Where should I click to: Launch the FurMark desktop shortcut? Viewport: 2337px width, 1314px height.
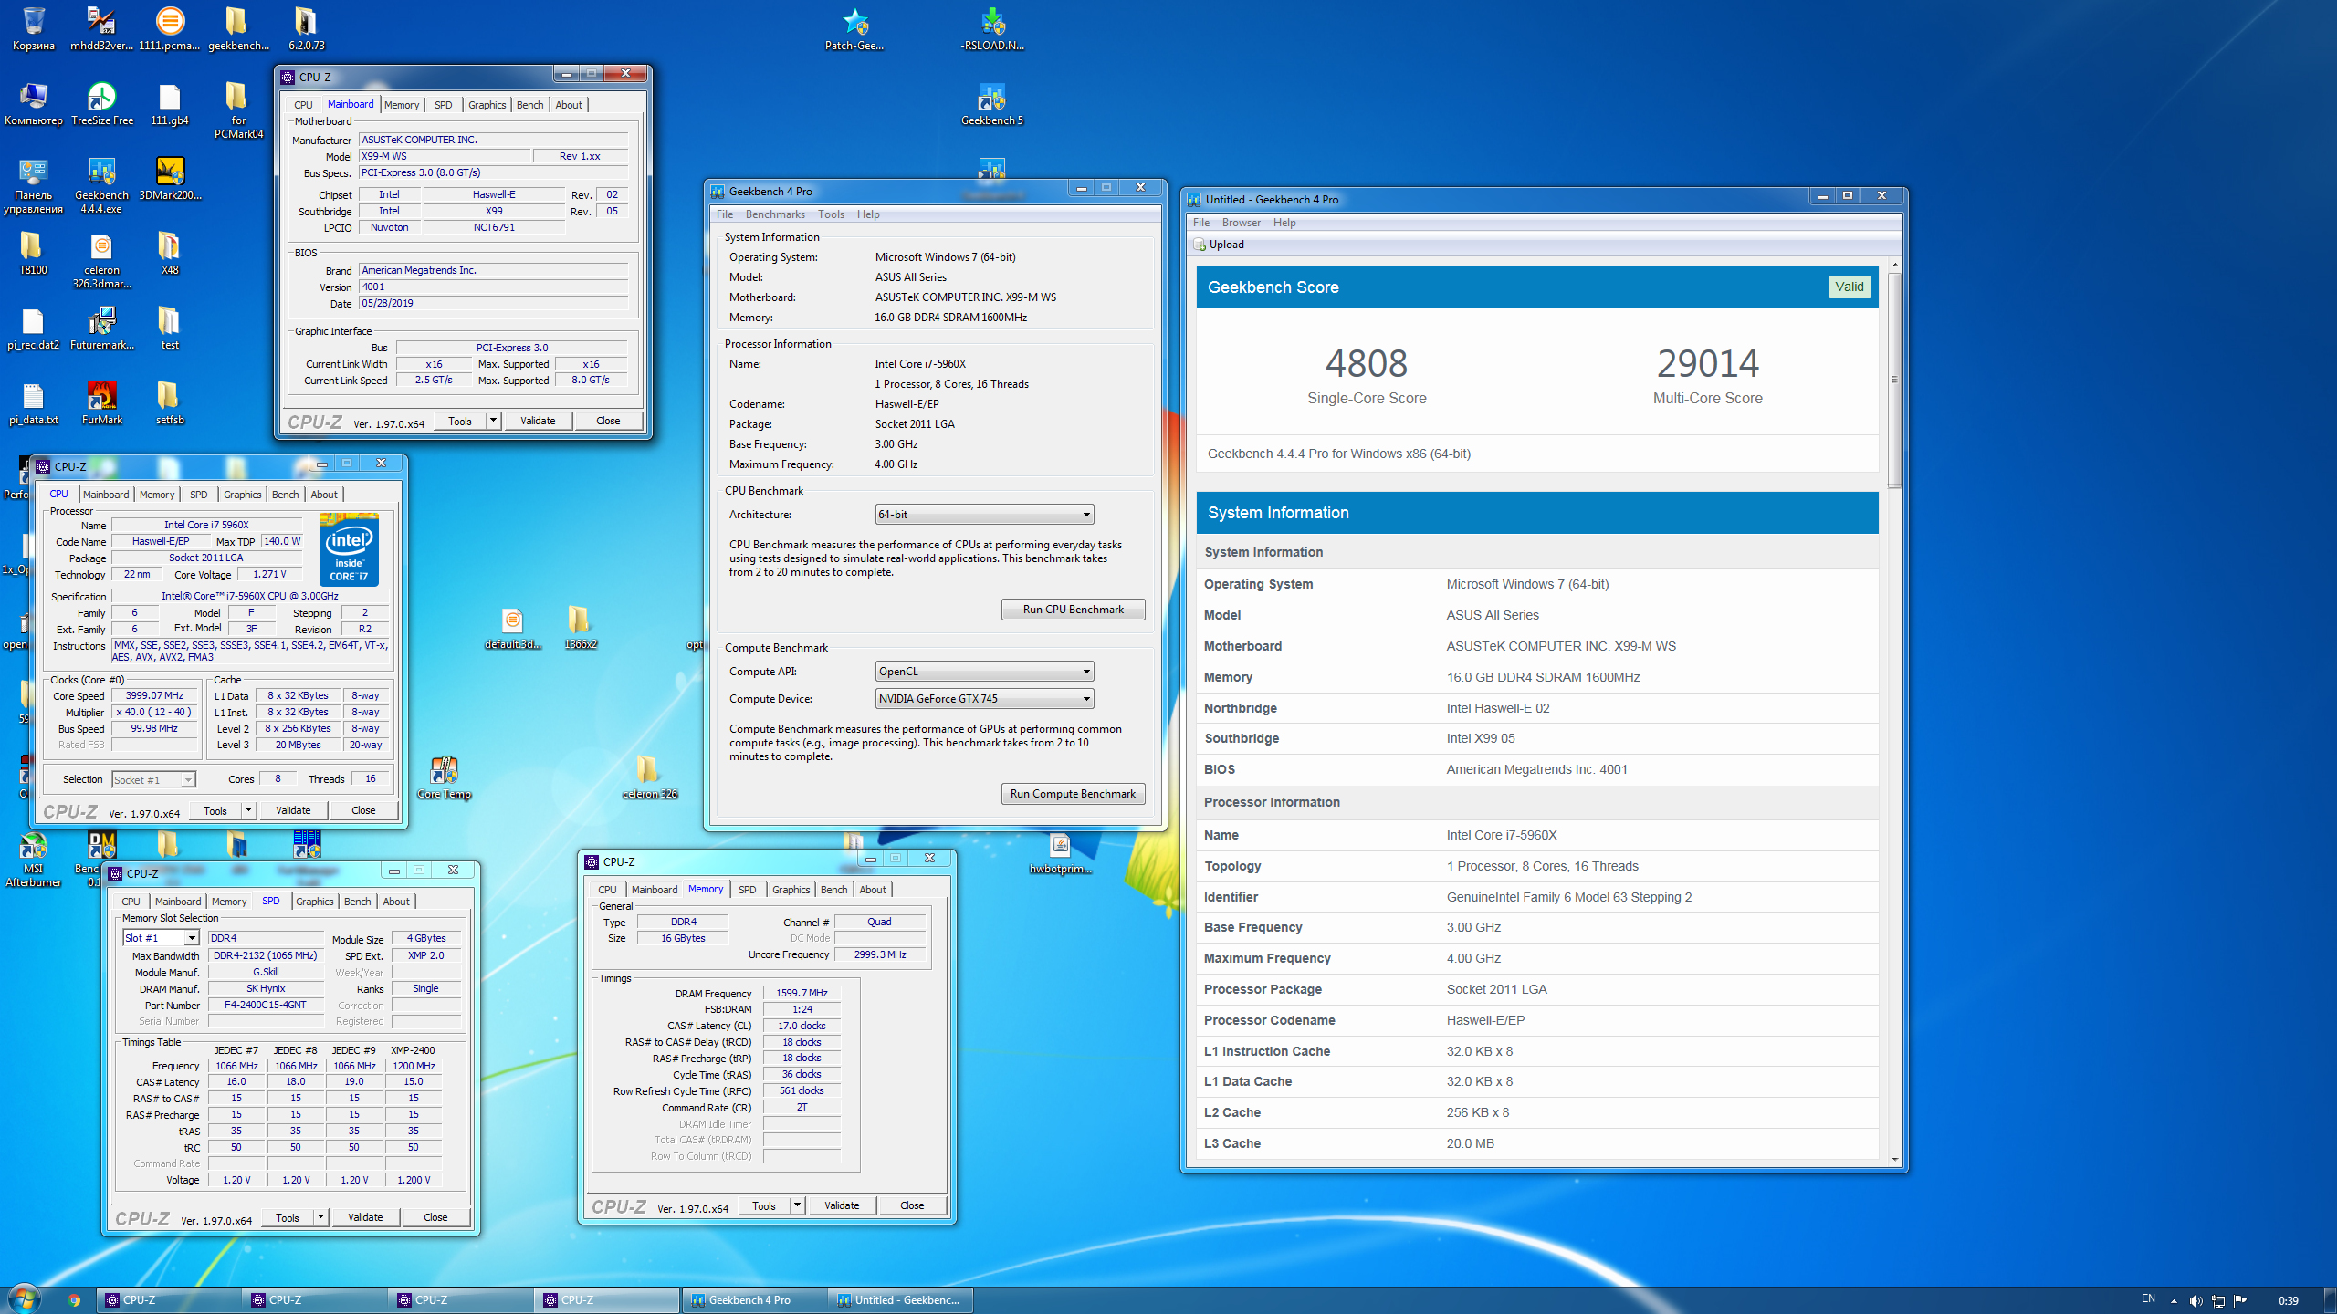tap(101, 402)
